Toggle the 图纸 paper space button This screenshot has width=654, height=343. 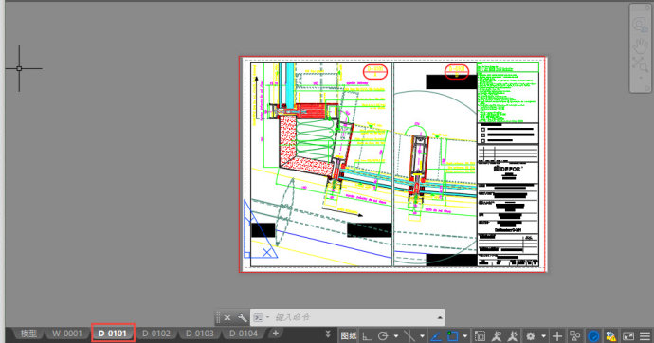(x=348, y=336)
